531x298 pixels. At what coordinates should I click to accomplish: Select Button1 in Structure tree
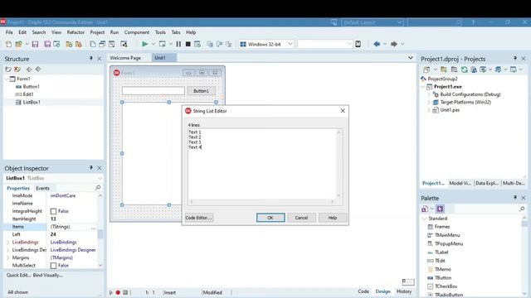tap(32, 86)
